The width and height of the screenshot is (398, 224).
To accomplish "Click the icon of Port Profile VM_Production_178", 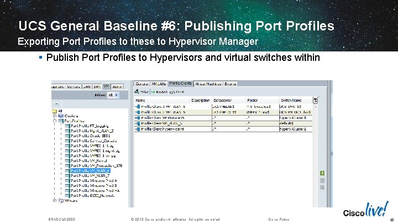I will (x=67, y=165).
